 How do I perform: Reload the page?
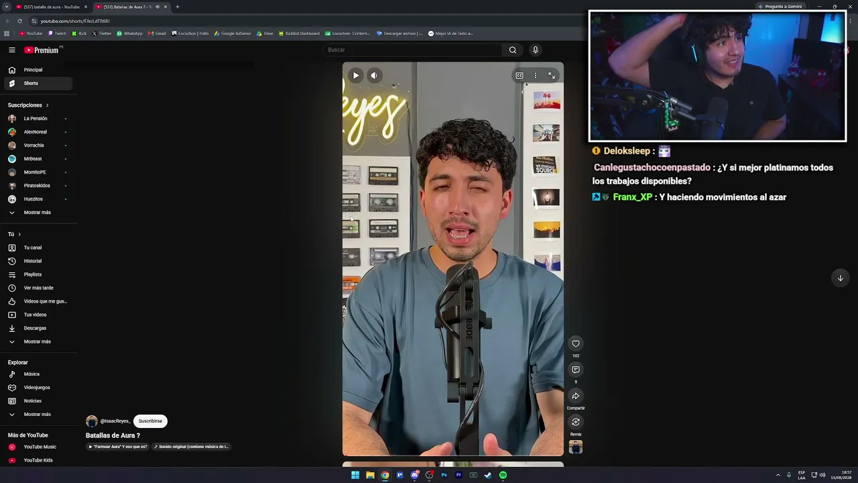[19, 21]
